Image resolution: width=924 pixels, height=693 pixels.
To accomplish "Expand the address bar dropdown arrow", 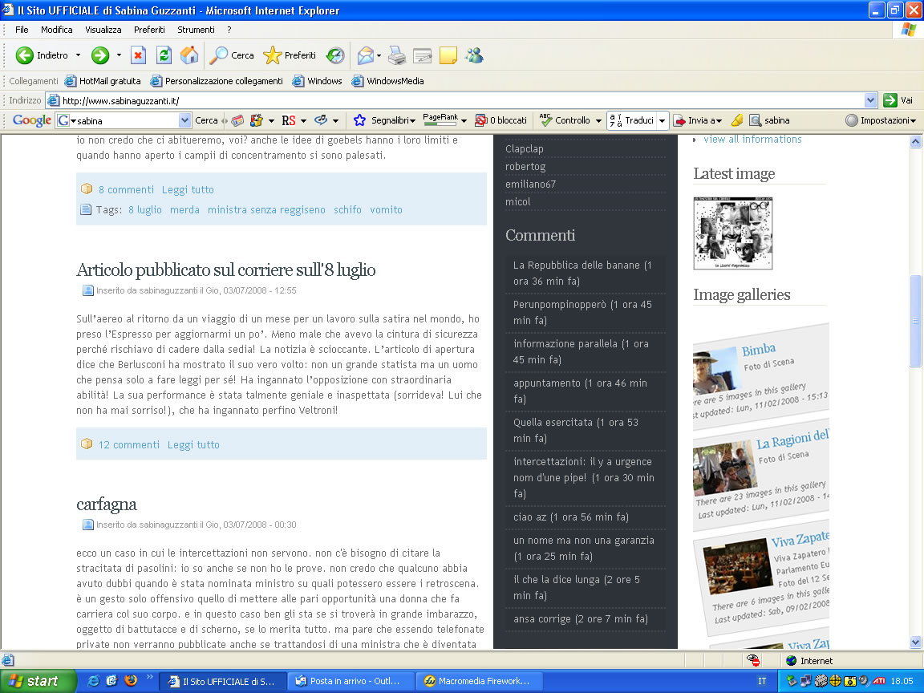I will pos(870,100).
